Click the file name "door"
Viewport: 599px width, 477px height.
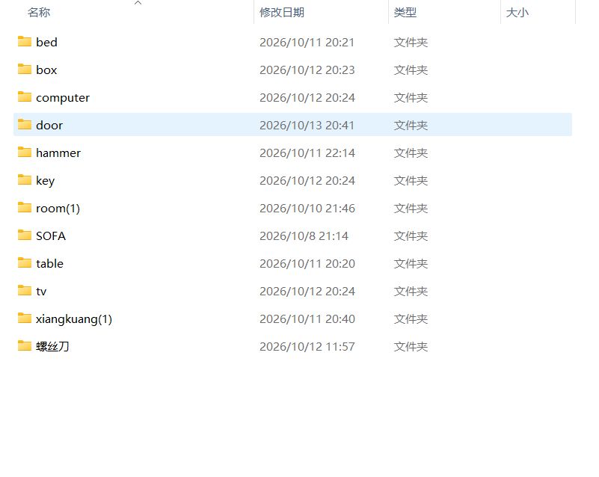[x=49, y=126]
